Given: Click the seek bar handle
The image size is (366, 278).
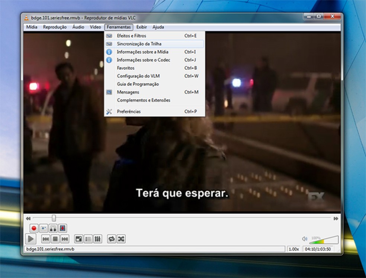Looking at the screenshot, I should pos(54,218).
